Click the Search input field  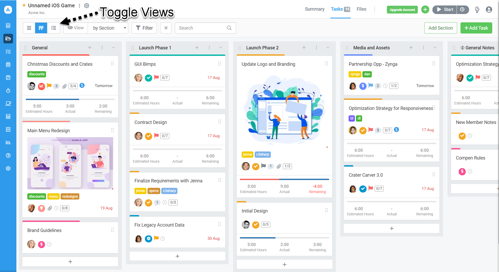(x=205, y=28)
